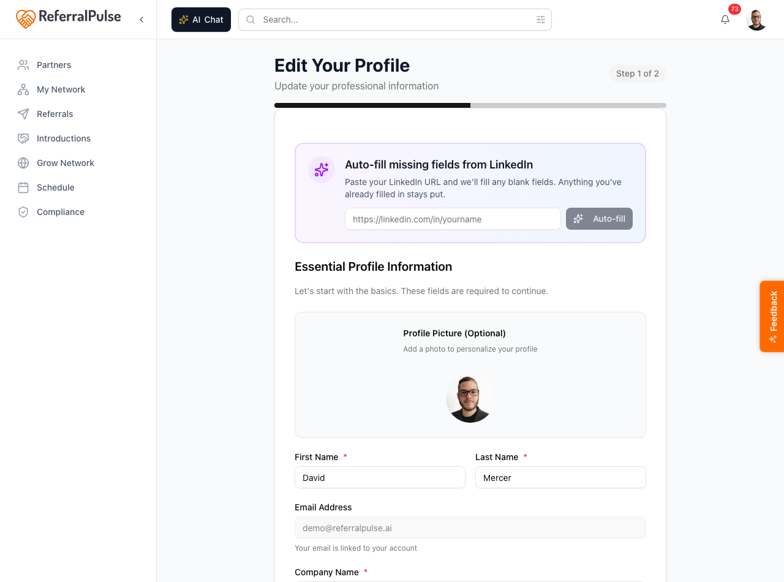Open the Partners people icon
Viewport: 784px width, 582px height.
click(23, 65)
